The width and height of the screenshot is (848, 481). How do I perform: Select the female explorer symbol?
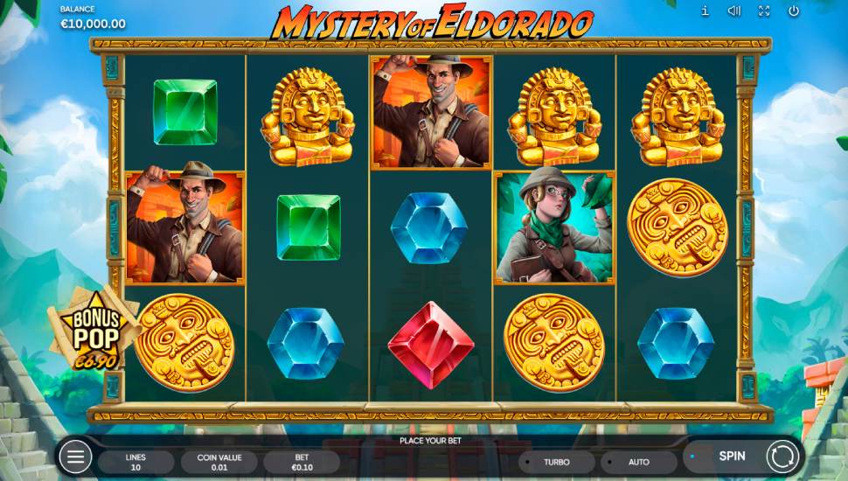point(554,227)
